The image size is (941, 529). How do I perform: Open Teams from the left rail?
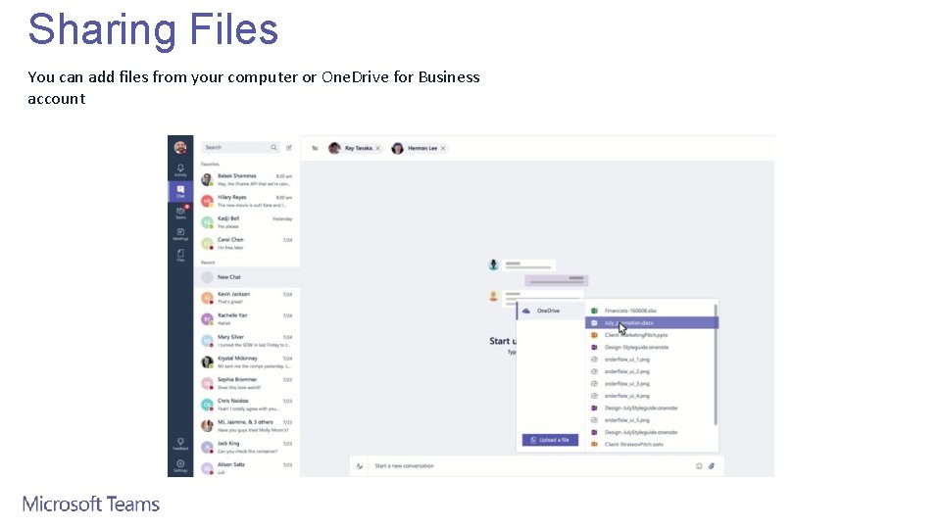click(x=180, y=213)
